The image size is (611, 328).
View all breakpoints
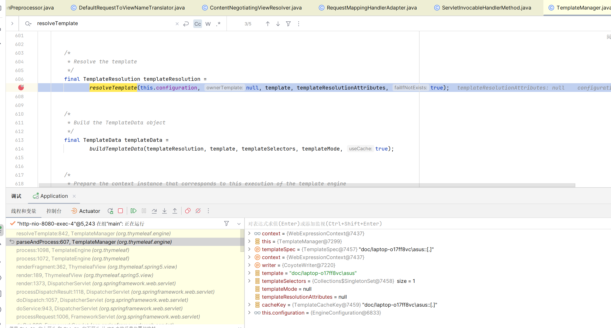pos(188,211)
